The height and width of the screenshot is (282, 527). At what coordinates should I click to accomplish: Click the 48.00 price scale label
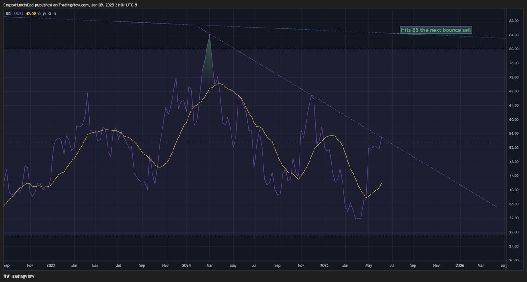515,162
